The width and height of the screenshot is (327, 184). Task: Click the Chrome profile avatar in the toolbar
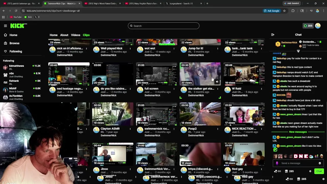coord(317,11)
